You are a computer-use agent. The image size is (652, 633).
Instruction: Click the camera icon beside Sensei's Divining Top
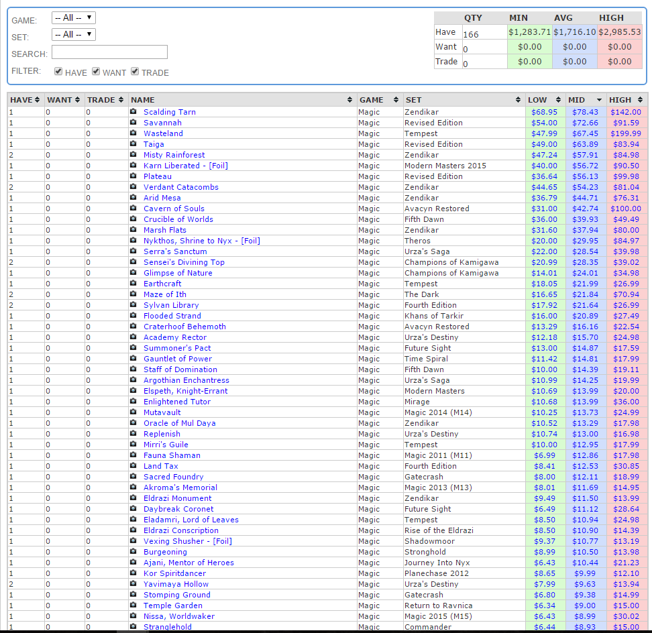click(x=133, y=262)
